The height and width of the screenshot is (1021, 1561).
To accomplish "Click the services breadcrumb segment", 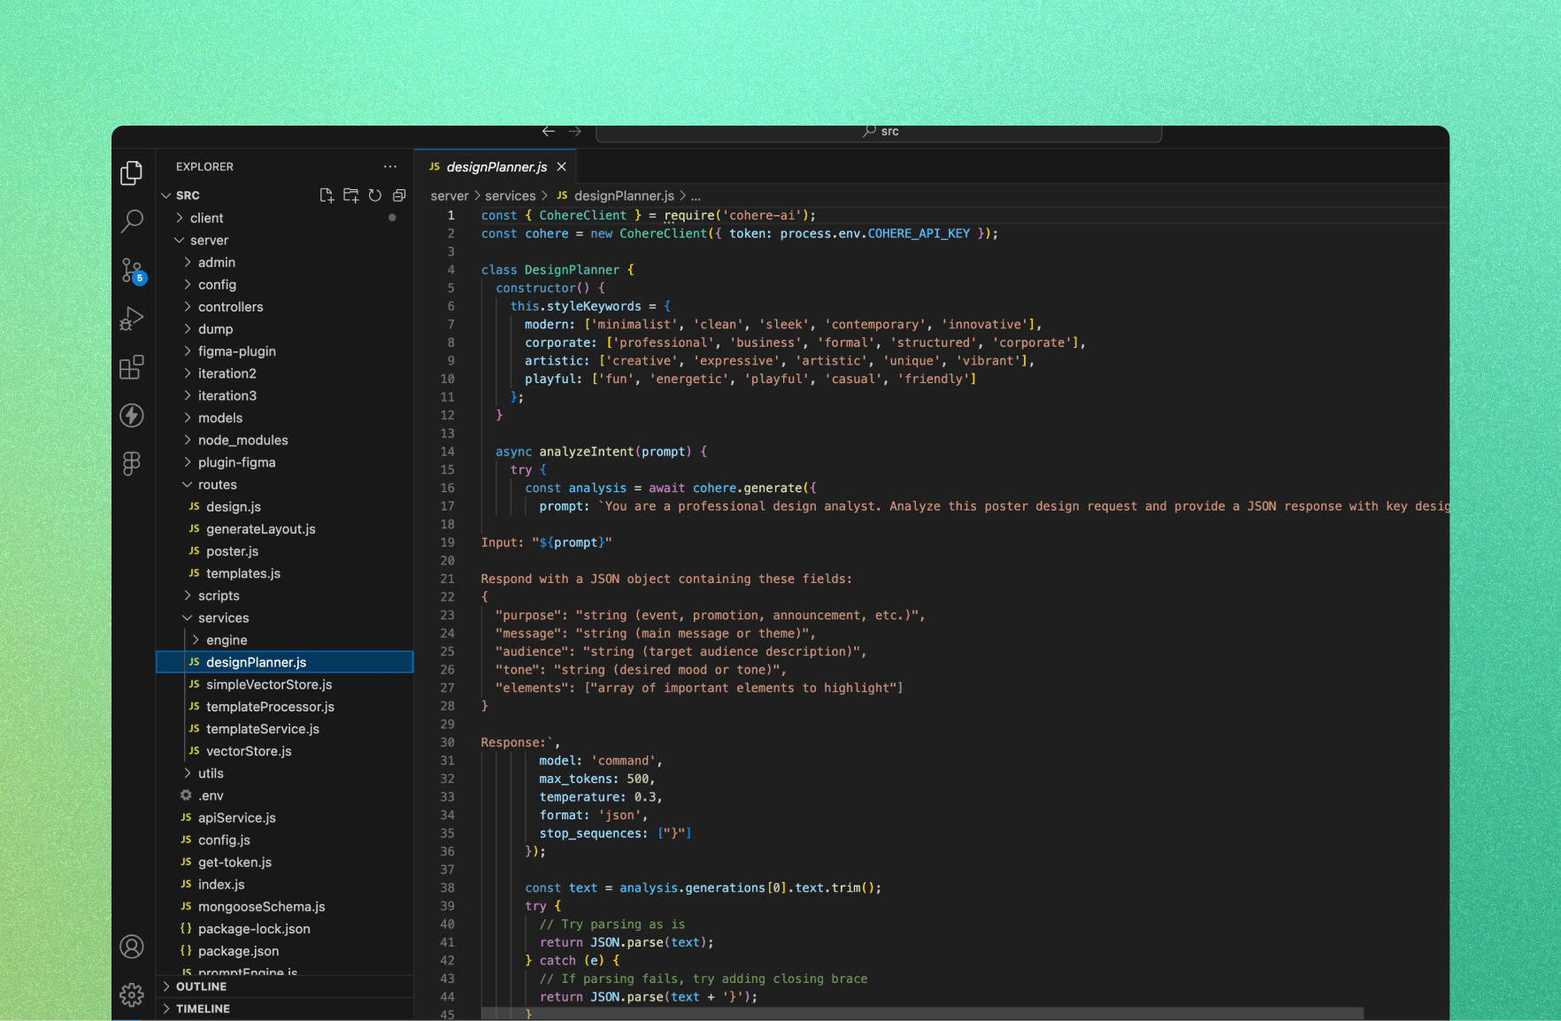I will coord(511,196).
